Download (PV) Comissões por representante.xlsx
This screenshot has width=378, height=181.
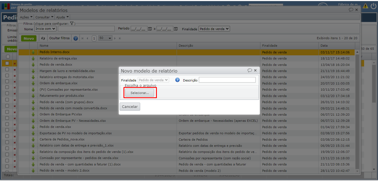[33, 90]
